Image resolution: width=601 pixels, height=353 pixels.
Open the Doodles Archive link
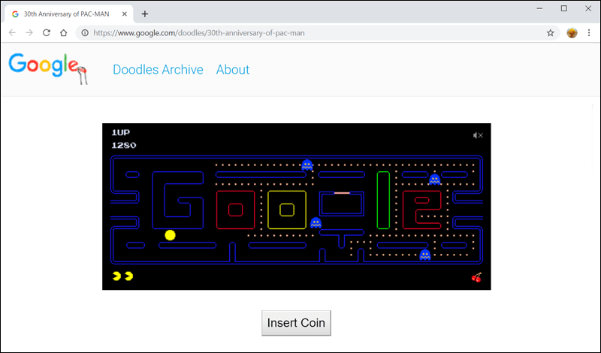click(158, 70)
